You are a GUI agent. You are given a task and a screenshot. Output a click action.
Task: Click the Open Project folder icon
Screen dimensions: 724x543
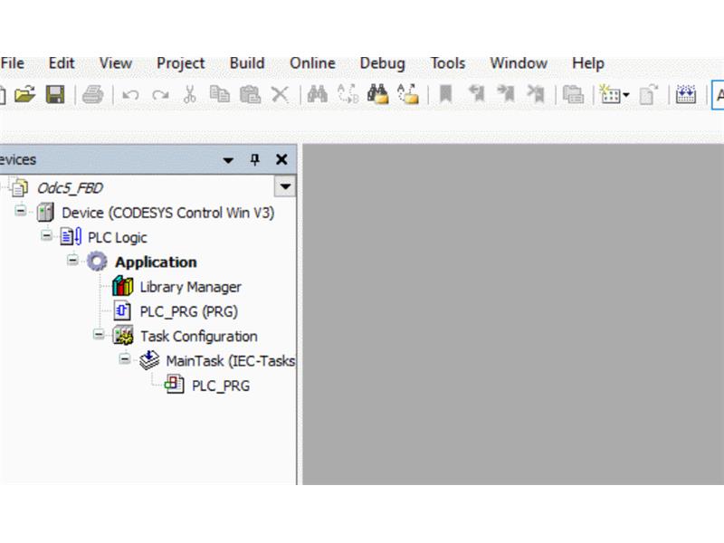tap(25, 95)
